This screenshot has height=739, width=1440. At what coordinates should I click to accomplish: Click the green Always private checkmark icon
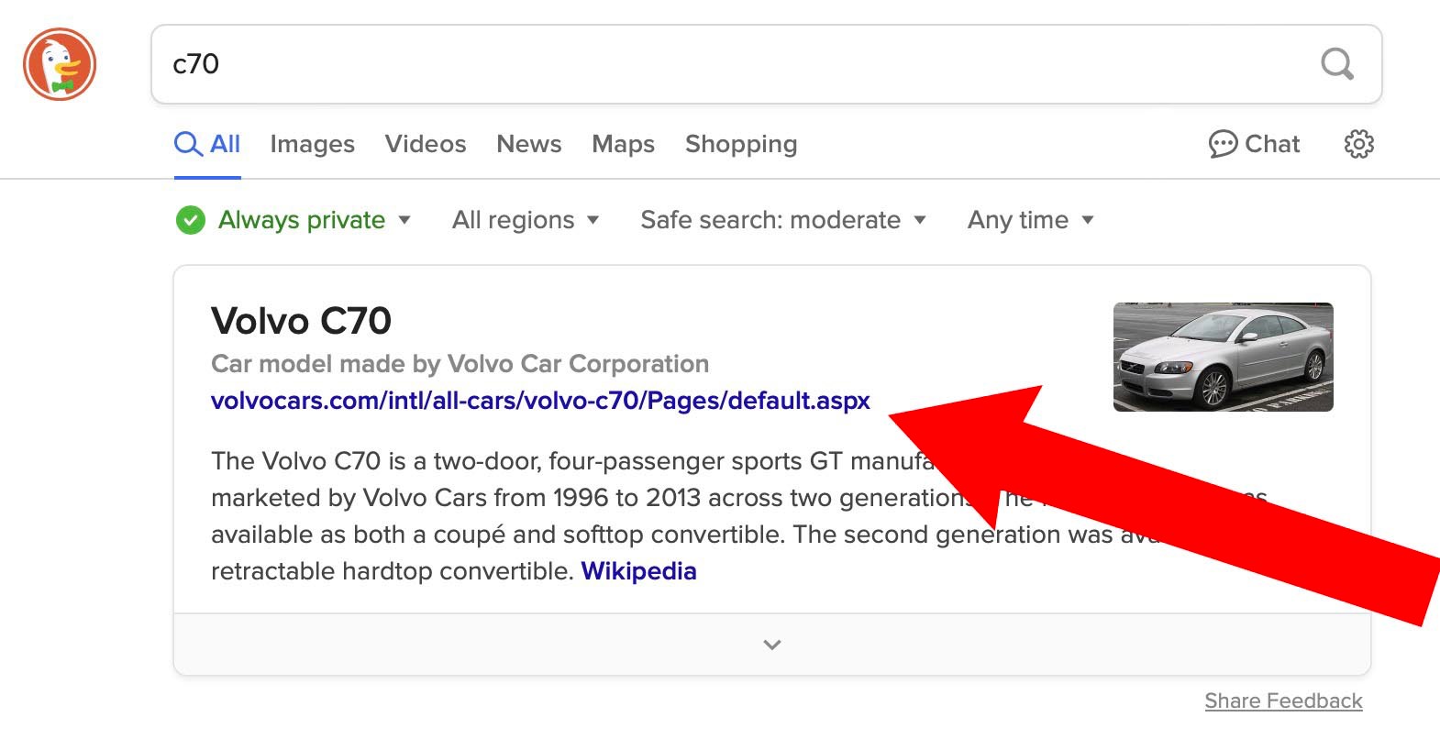point(191,220)
